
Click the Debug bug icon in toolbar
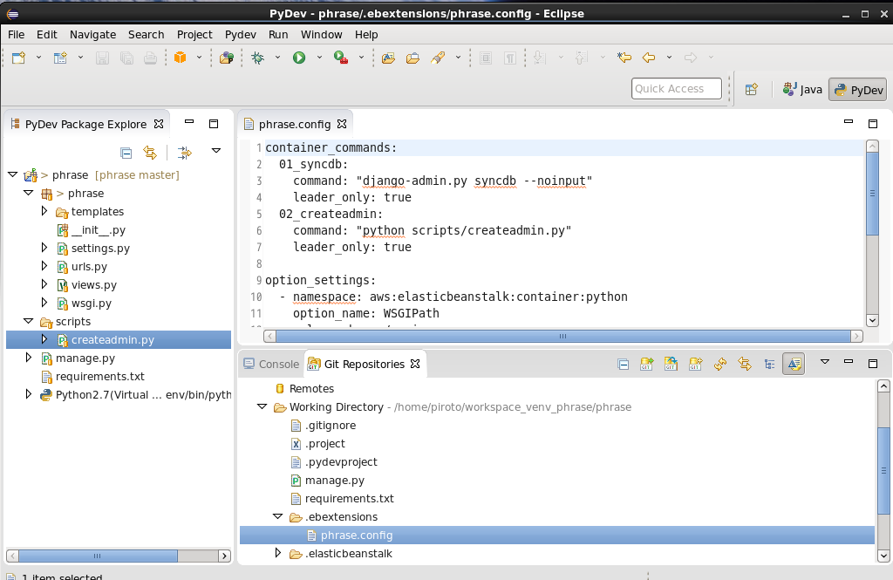257,58
